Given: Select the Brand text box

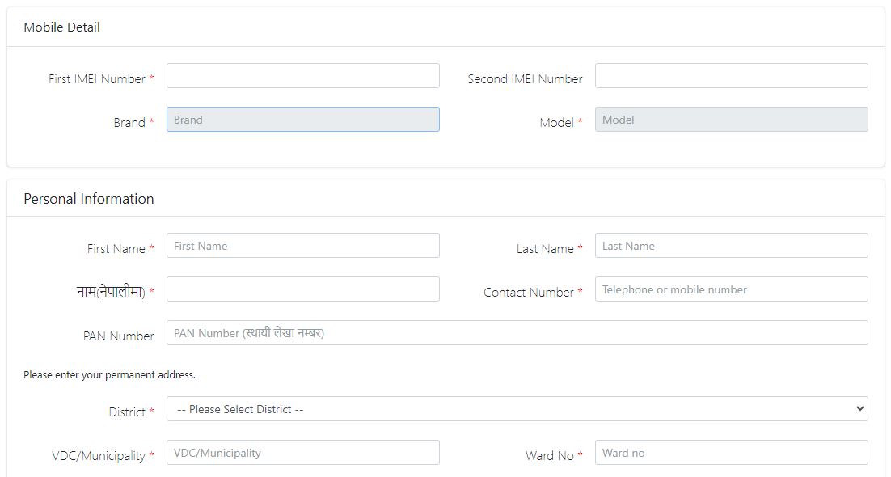Looking at the screenshot, I should pyautogui.click(x=302, y=119).
